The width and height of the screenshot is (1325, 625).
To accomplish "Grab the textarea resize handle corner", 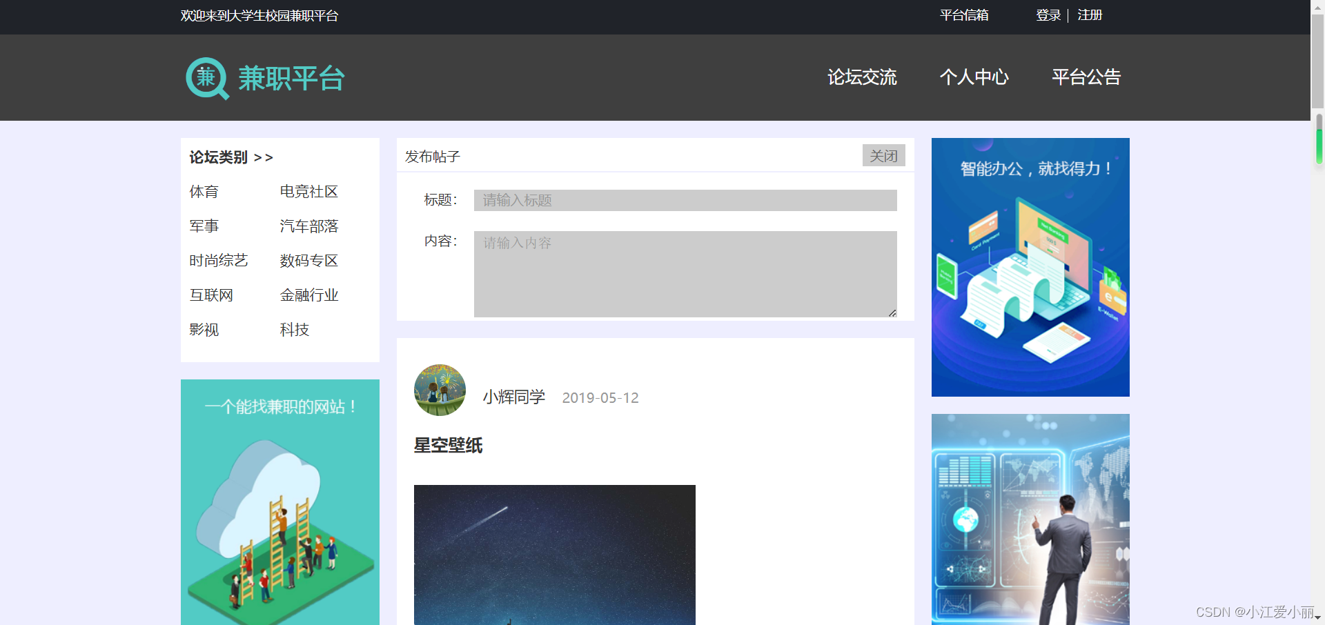I will 892,312.
